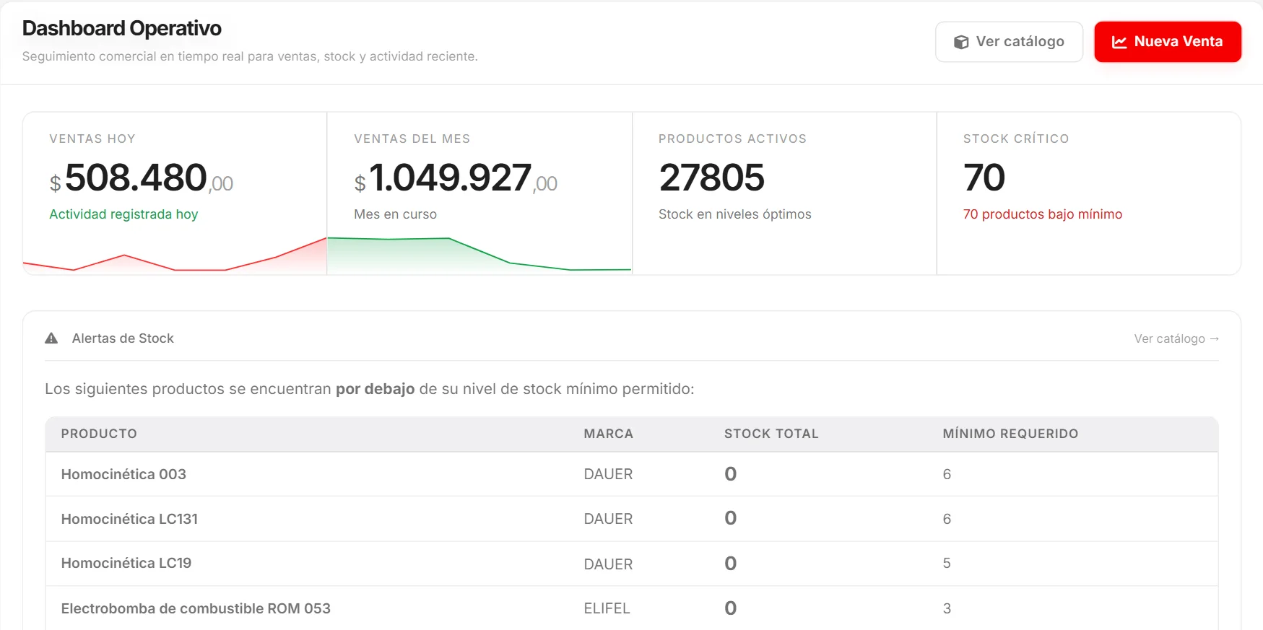Click stock total 0 for Homocinética LC131
The width and height of the screenshot is (1263, 630).
(731, 518)
